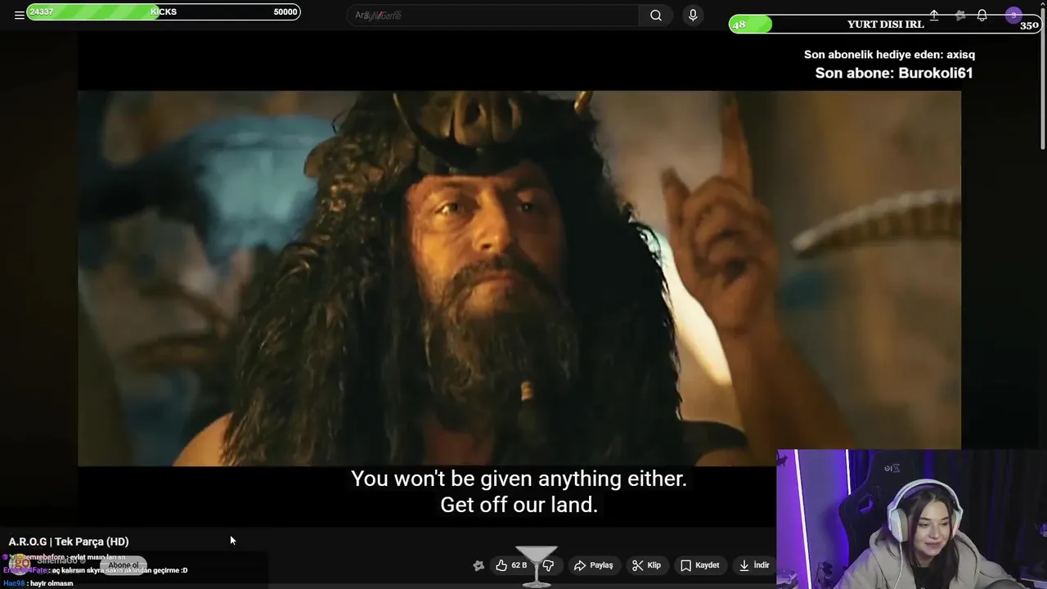Click the badge icon left of like button
This screenshot has width=1047, height=589.
coord(479,565)
